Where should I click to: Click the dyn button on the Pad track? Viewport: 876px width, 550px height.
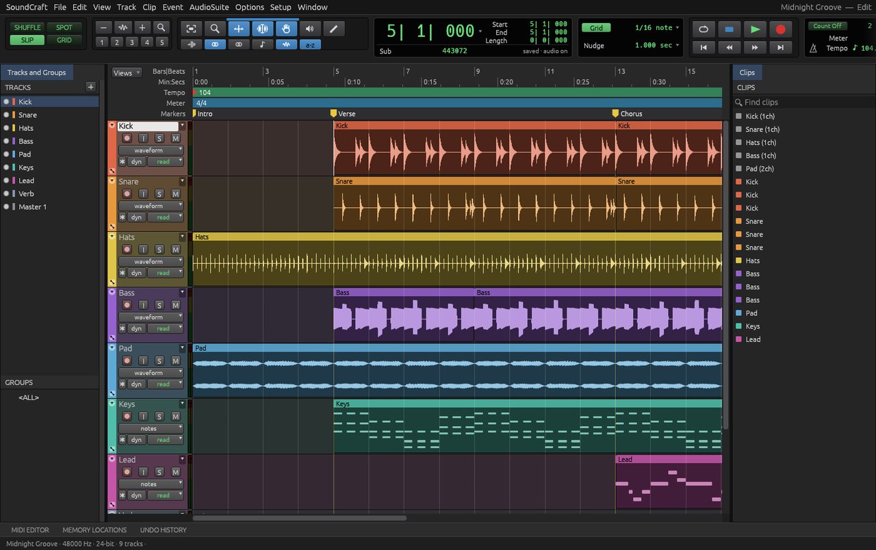pyautogui.click(x=136, y=384)
